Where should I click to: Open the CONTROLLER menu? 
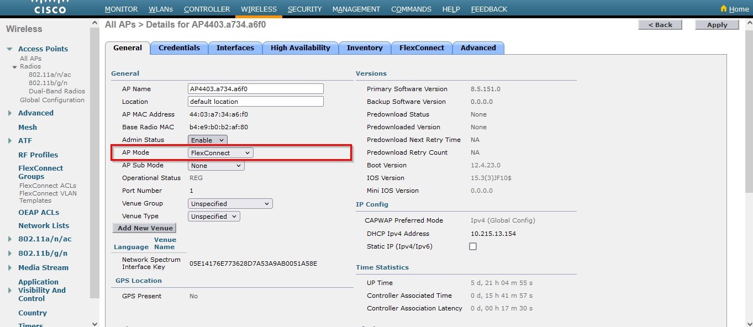pyautogui.click(x=207, y=9)
